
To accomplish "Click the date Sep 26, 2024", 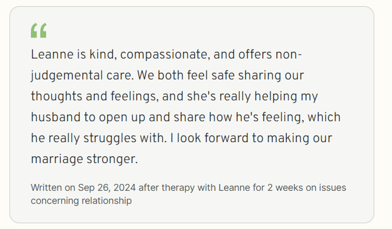I will pyautogui.click(x=107, y=188).
